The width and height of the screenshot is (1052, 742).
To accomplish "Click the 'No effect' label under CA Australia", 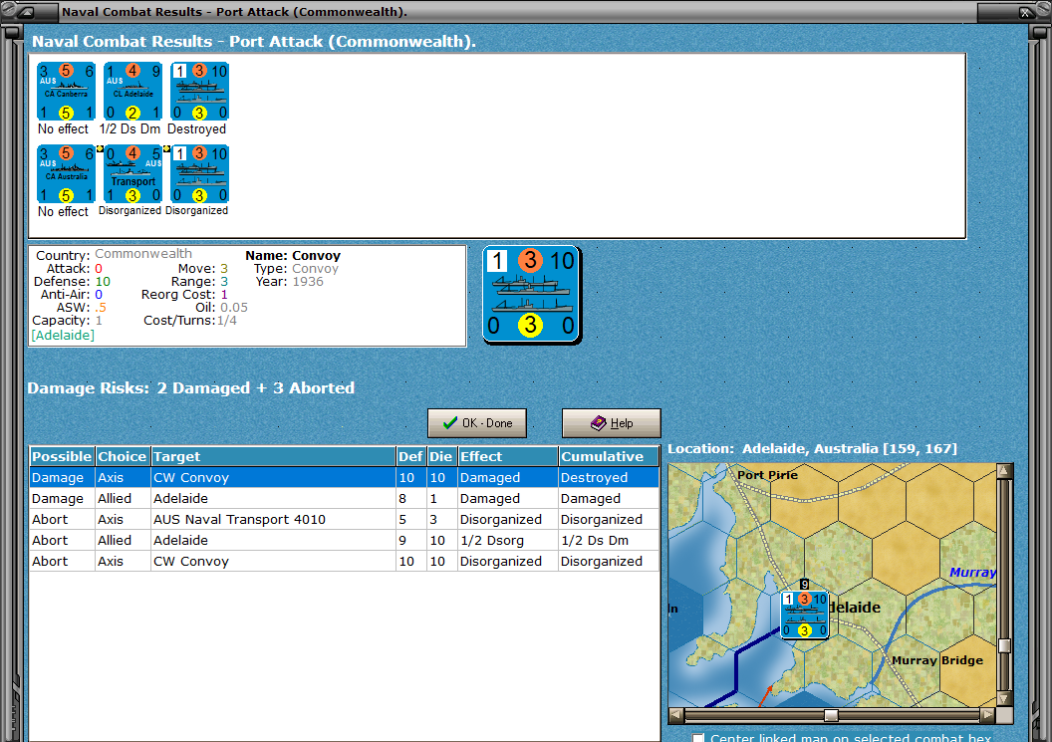I will click(63, 211).
